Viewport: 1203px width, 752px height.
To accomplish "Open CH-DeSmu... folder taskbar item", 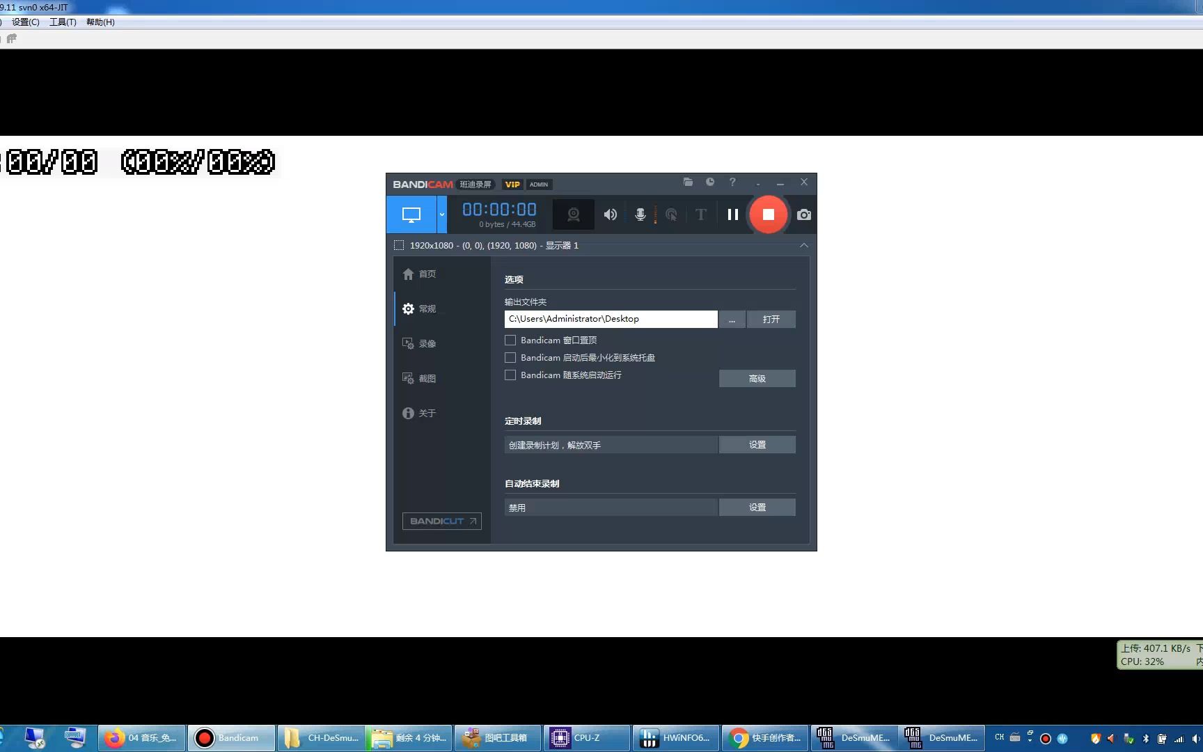I will coord(321,738).
